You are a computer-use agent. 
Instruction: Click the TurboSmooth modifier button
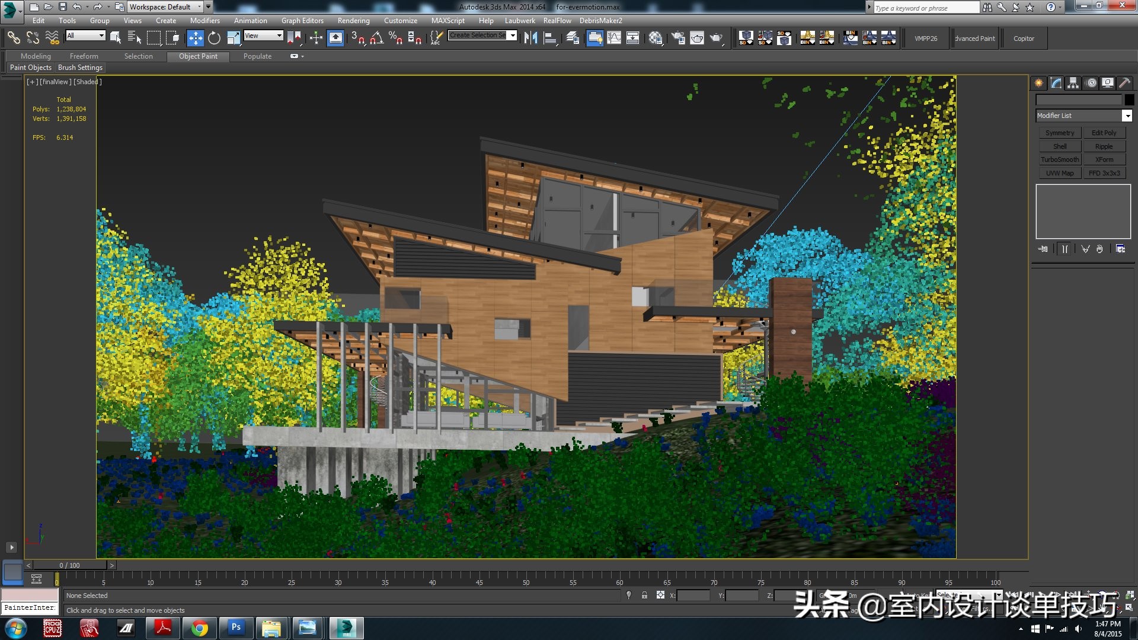(1060, 159)
